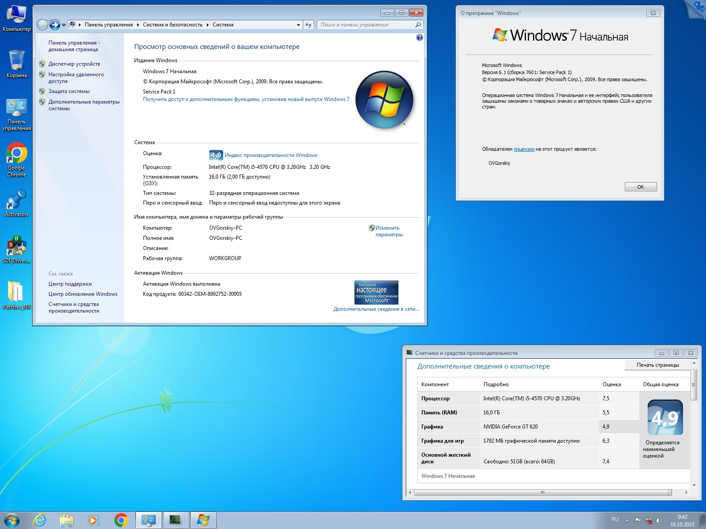Open Защита системы link
Viewport: 706px width, 529px height.
click(69, 91)
